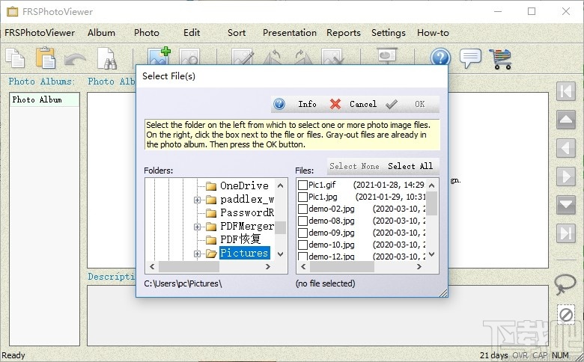Click the Add Photo icon with plus

pos(159,57)
